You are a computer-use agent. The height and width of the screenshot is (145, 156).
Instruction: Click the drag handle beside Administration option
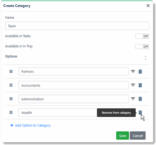tap(11, 99)
